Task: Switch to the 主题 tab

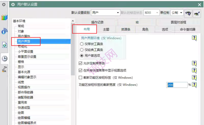Action: coord(106,29)
